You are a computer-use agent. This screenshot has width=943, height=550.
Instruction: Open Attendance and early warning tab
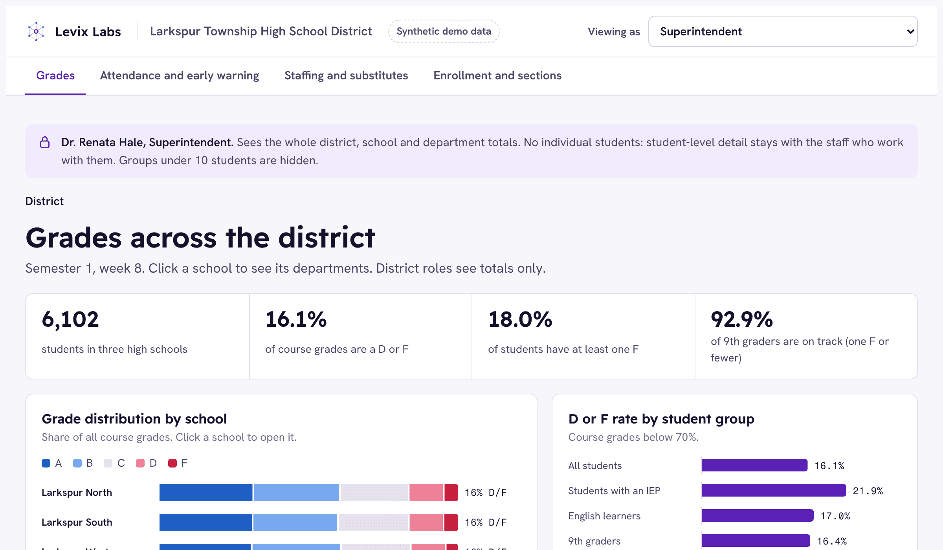click(180, 75)
